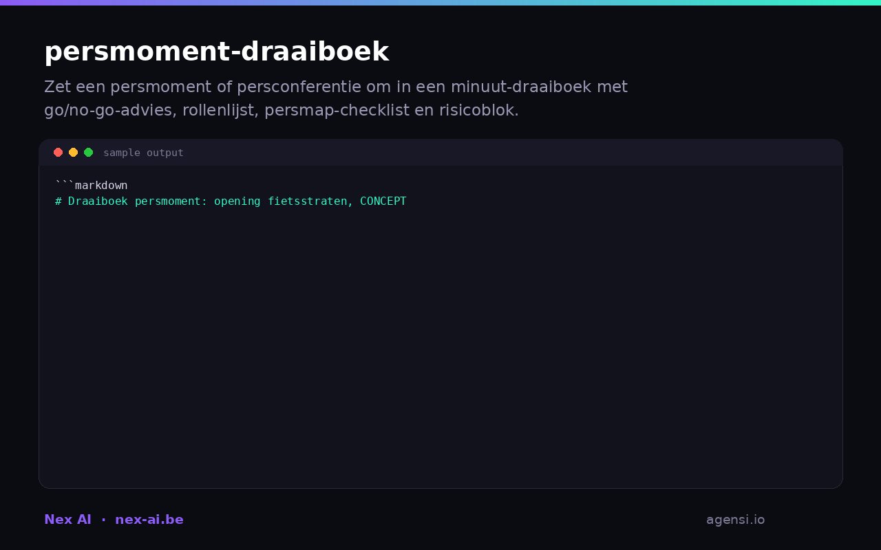This screenshot has height=550, width=881.
Task: Click the '# Draaiboek persmoment' heading line
Action: (x=231, y=201)
